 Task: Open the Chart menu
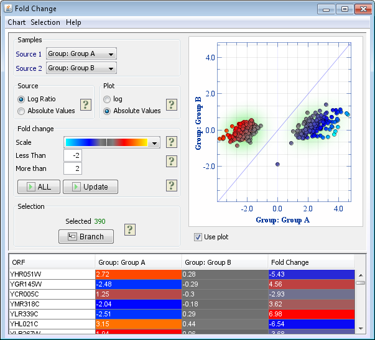point(17,22)
